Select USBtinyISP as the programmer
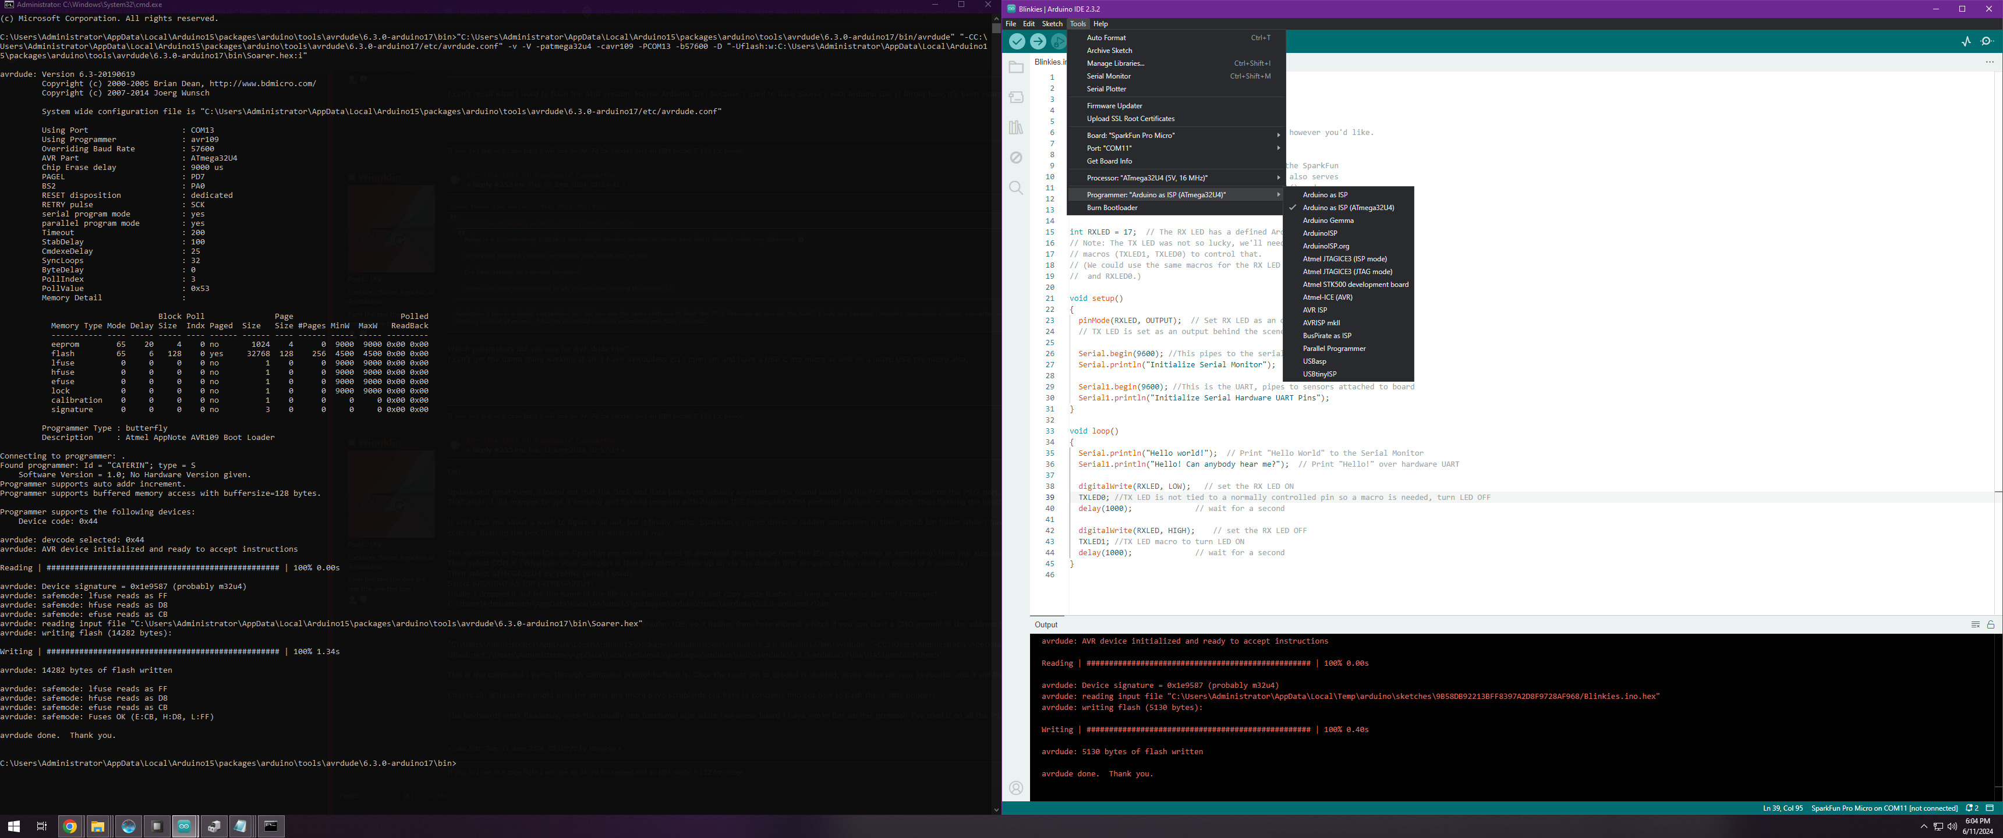The image size is (2003, 838). coord(1319,374)
